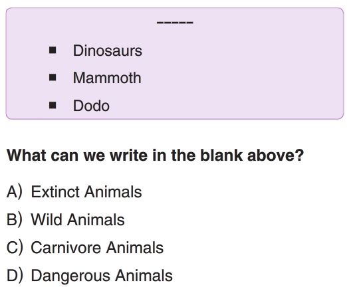Viewport: 347px width, 293px height.
Task: Click the Mammoth list item
Action: (x=107, y=78)
